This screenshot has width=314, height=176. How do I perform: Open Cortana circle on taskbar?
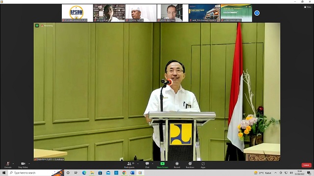[x=68, y=173]
